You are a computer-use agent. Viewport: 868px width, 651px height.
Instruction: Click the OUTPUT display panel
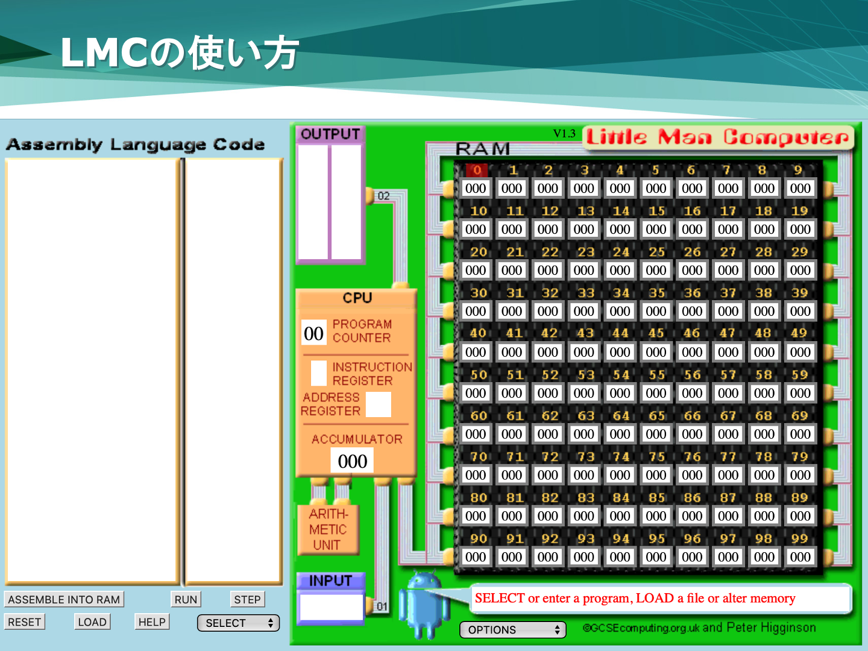coord(330,201)
